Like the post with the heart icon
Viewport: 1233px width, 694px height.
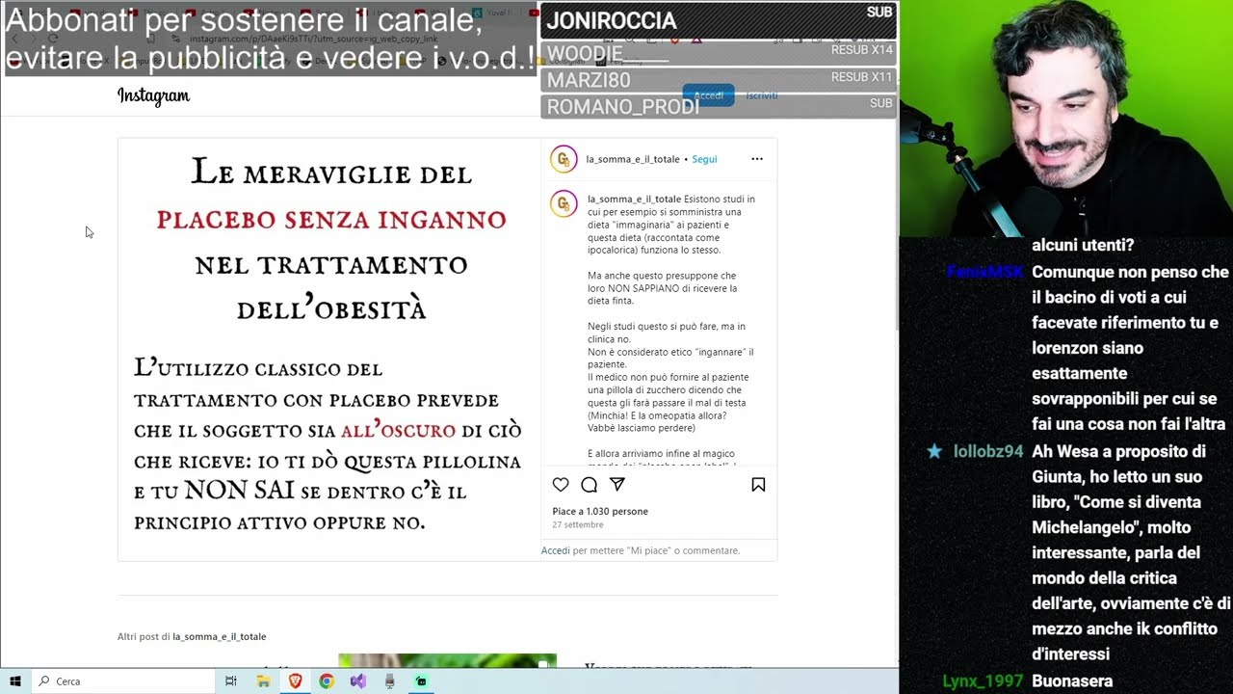click(561, 485)
